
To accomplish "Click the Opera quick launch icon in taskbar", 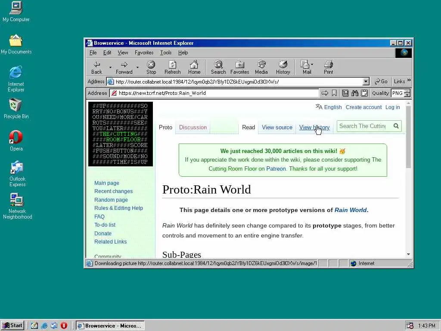I will tap(64, 325).
